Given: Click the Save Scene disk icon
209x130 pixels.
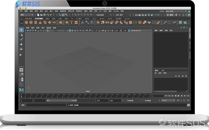Looking at the screenshot, I should click(x=44, y=15).
